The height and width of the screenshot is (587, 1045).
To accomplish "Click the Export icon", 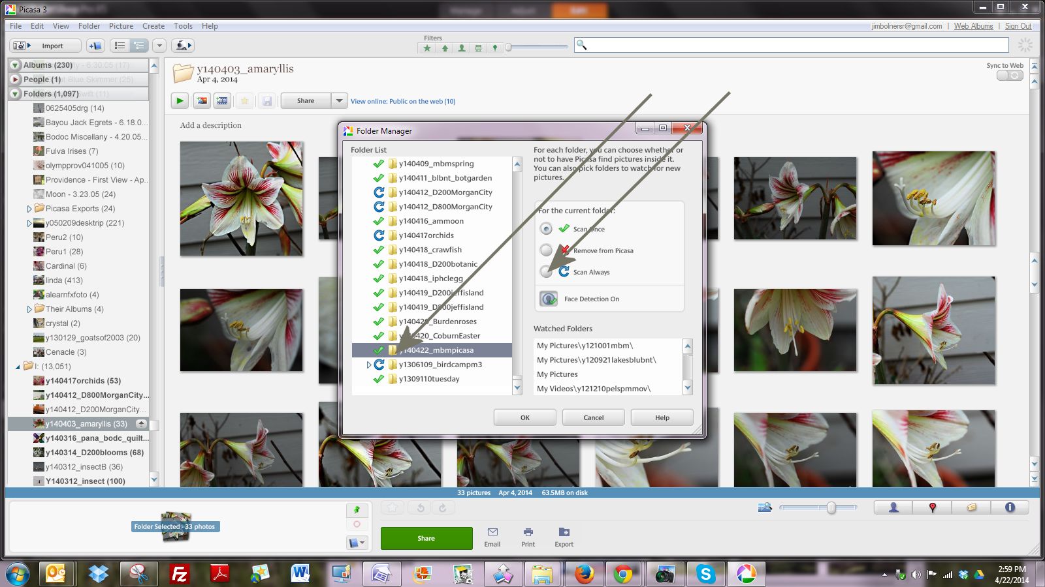I will [564, 537].
